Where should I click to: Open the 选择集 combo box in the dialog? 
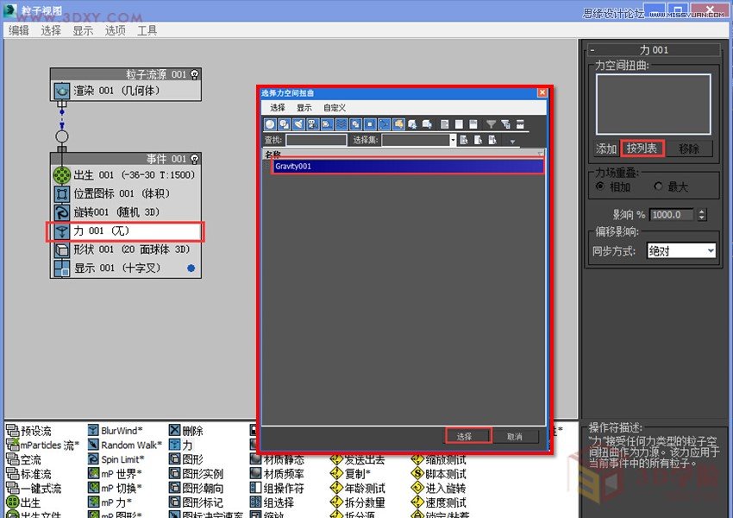tap(453, 140)
